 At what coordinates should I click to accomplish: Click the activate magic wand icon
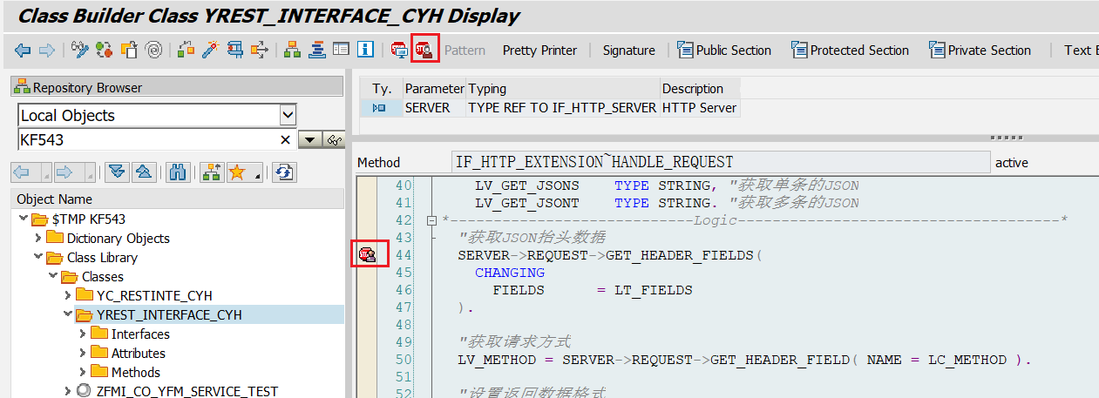(x=210, y=50)
